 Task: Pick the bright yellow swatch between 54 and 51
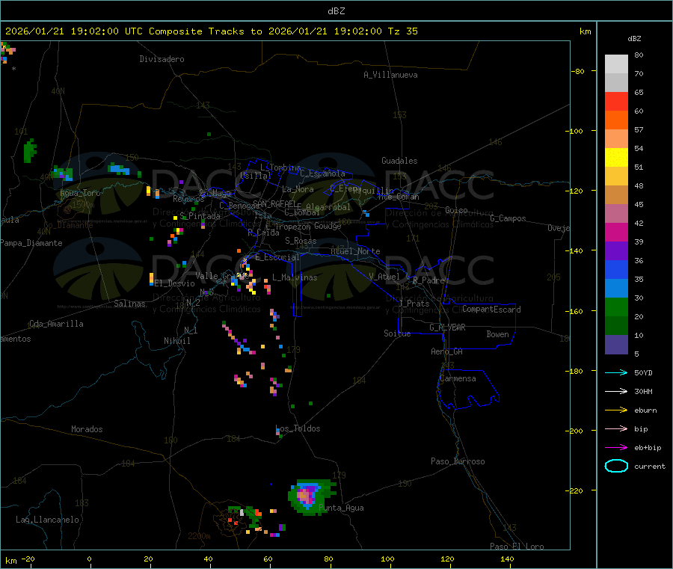[x=616, y=158]
